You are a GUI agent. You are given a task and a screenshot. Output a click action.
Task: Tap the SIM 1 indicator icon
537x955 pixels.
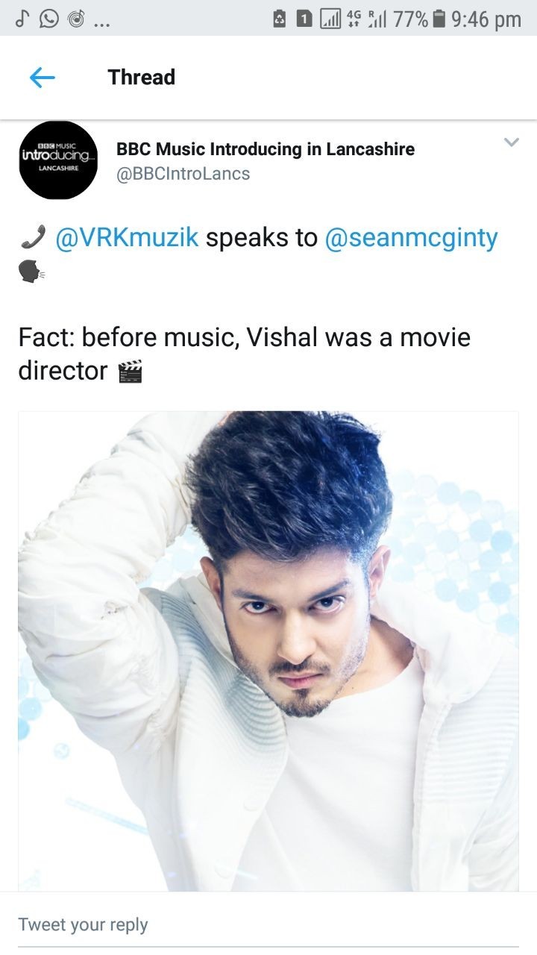(x=304, y=19)
